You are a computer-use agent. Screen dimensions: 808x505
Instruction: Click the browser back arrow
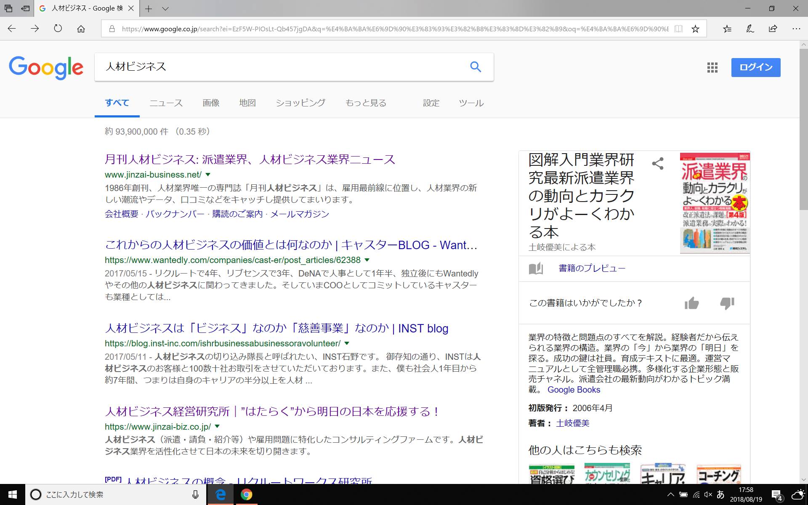click(x=12, y=29)
